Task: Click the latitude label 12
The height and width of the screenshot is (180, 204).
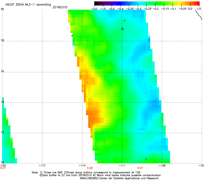Action: pos(2,132)
